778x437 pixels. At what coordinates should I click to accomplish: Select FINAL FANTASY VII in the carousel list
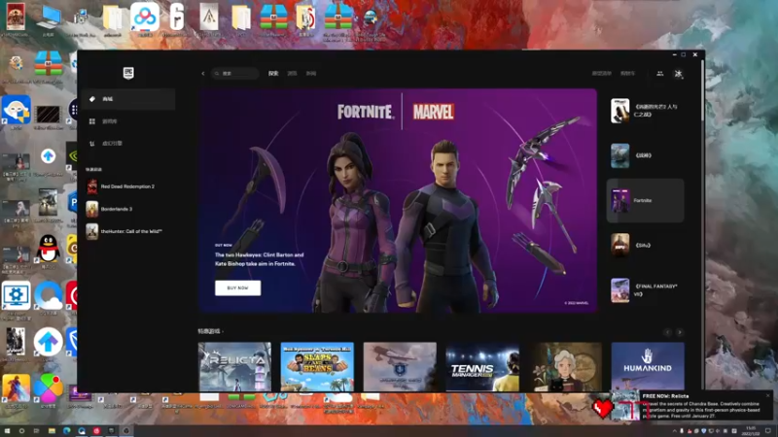pos(646,290)
